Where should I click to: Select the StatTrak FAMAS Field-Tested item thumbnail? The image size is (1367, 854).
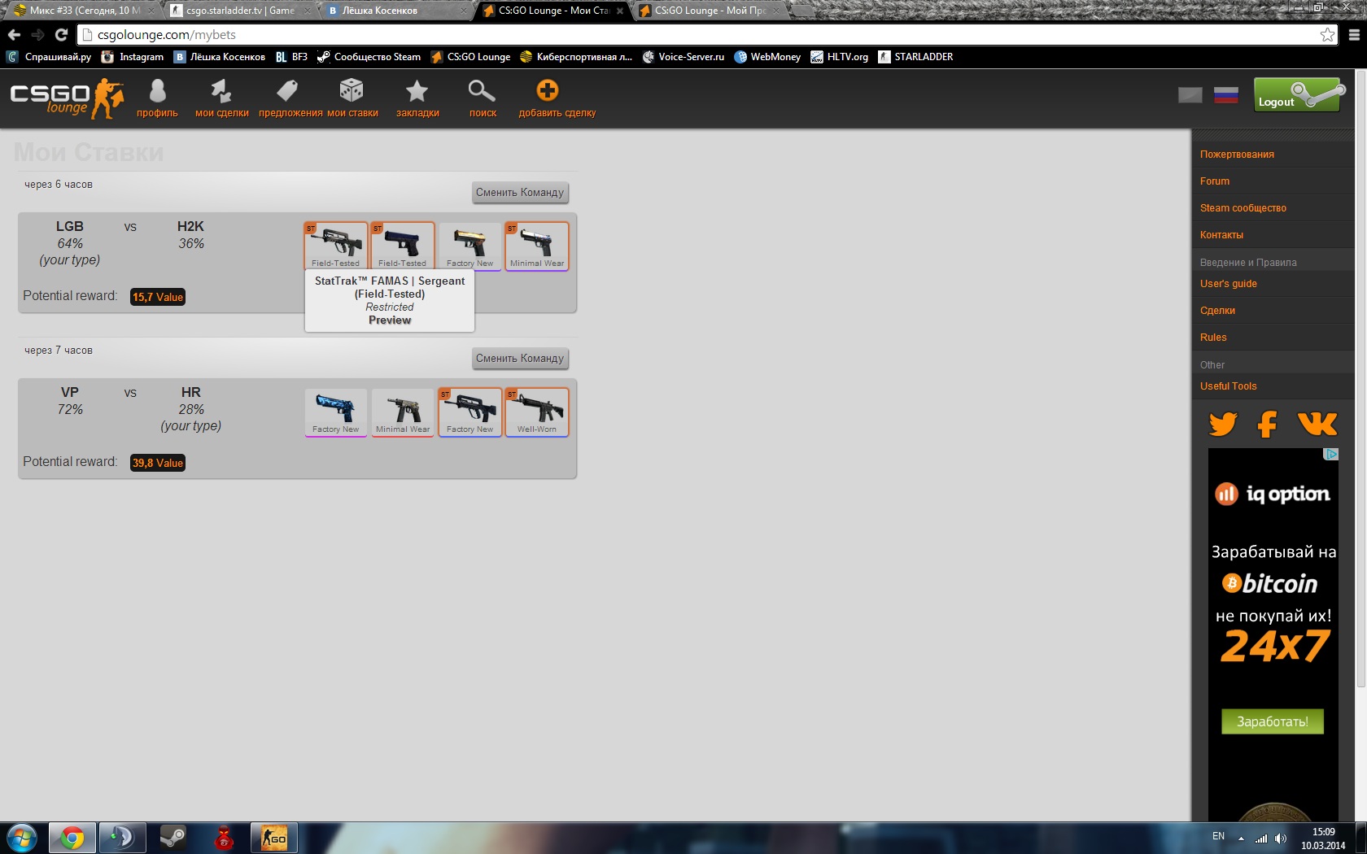tap(335, 246)
